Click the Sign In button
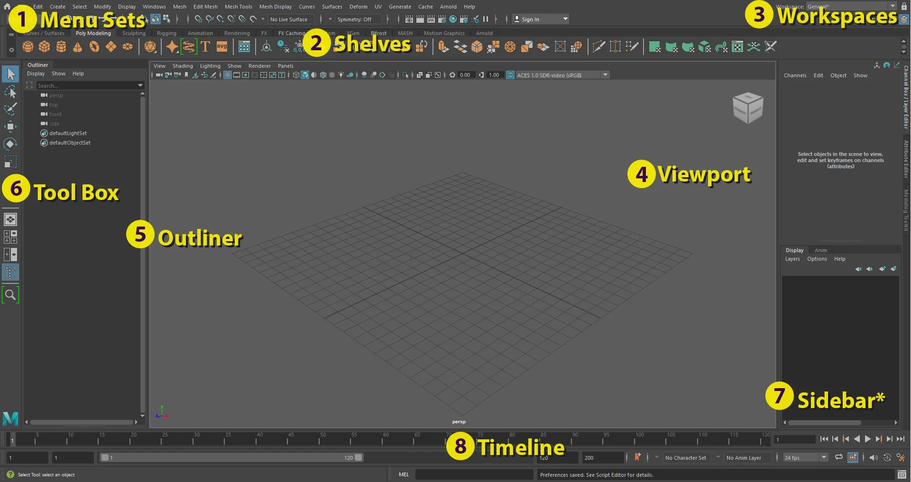The height and width of the screenshot is (482, 911). pyautogui.click(x=530, y=19)
